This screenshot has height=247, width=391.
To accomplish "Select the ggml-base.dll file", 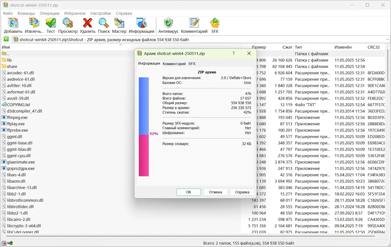I will point(20,143).
